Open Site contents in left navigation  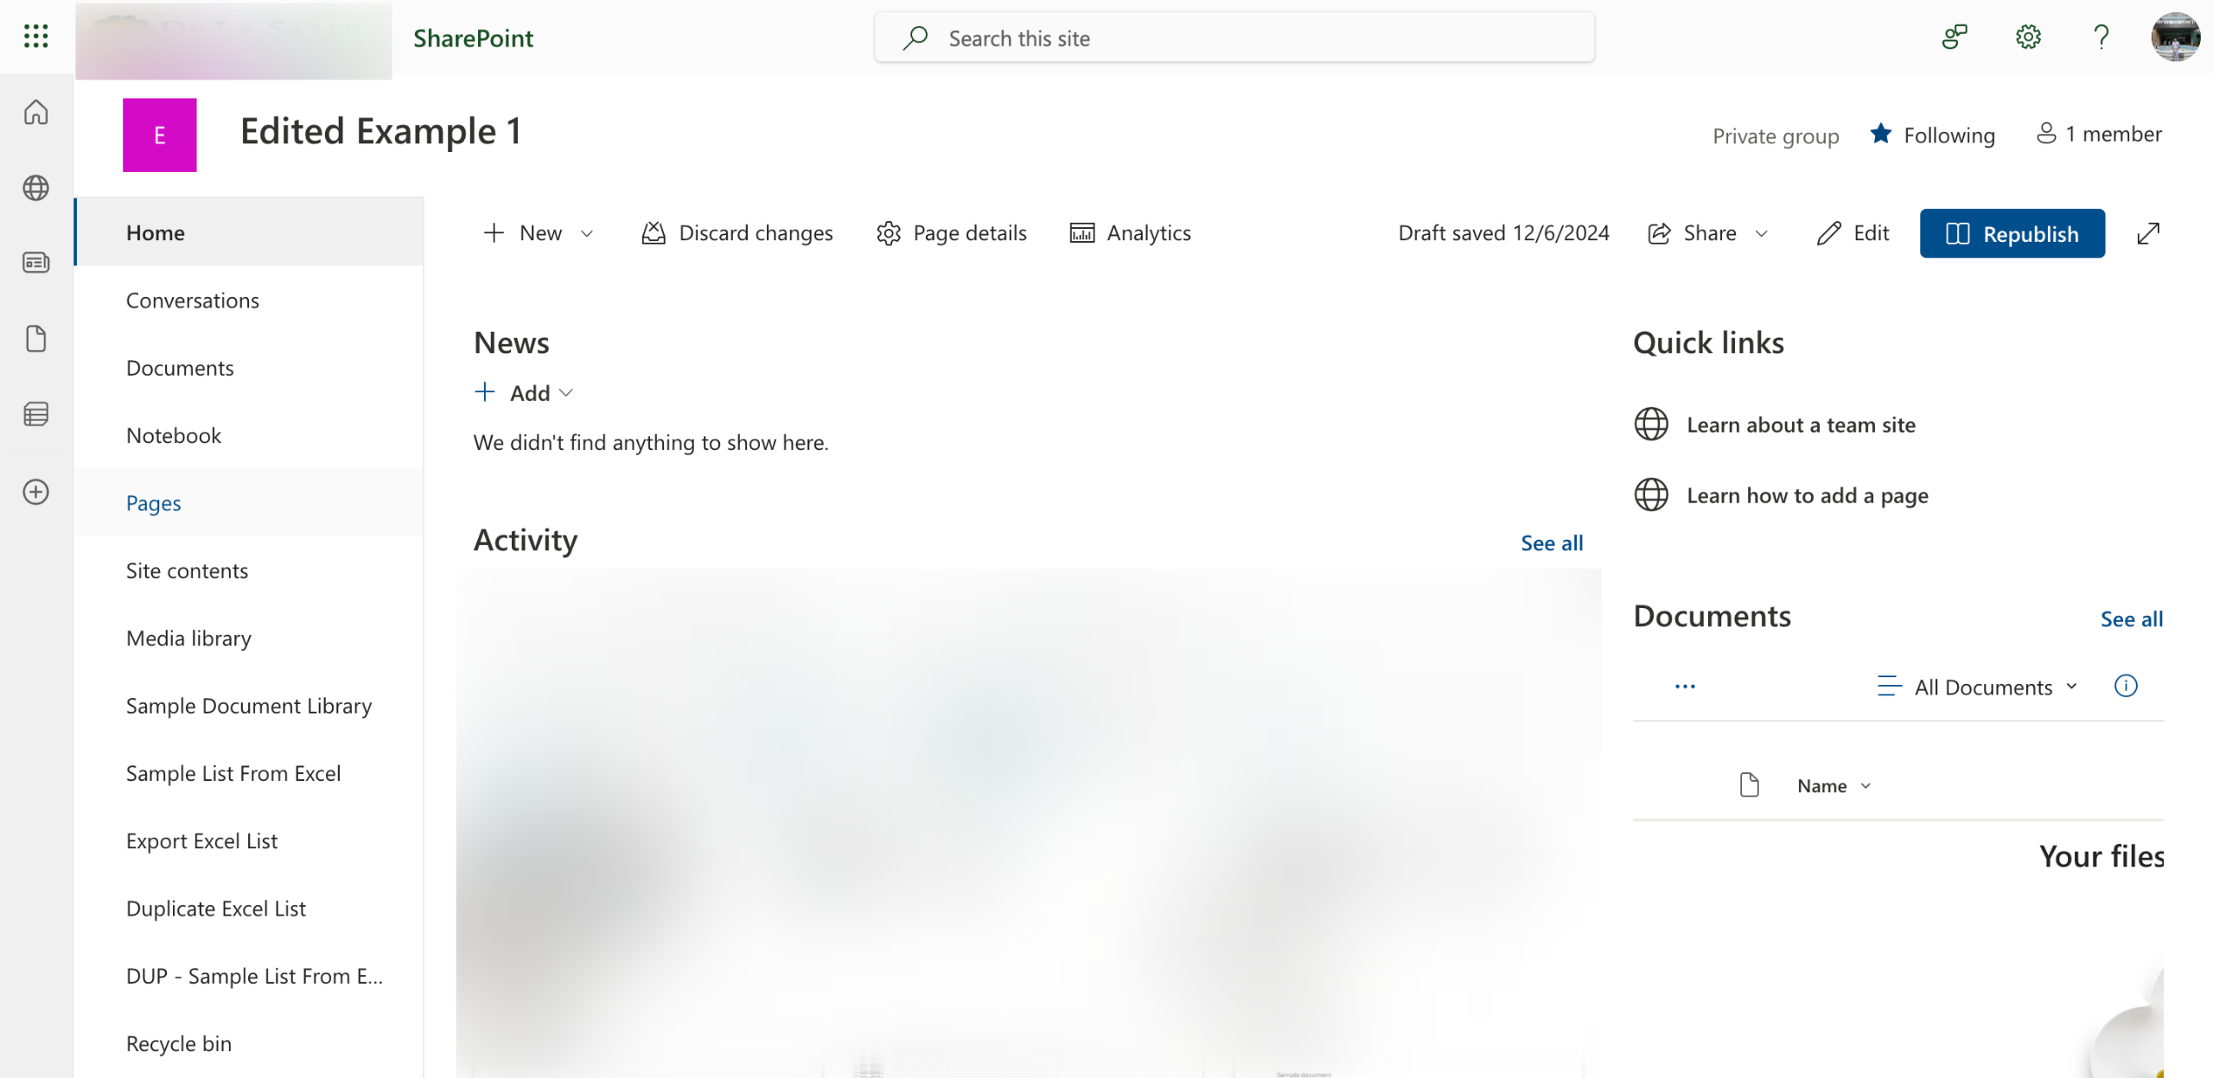[187, 570]
